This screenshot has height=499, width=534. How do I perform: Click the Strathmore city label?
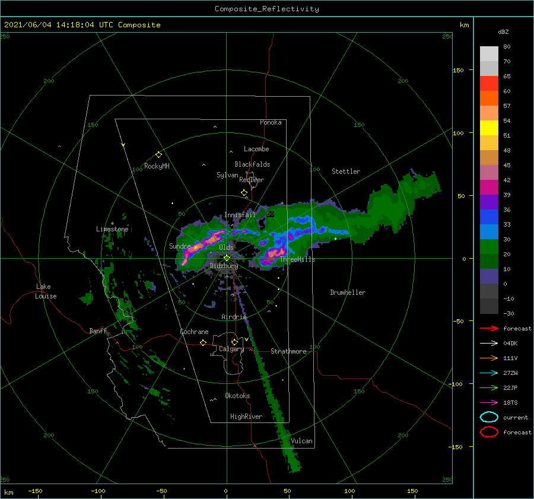coord(288,351)
